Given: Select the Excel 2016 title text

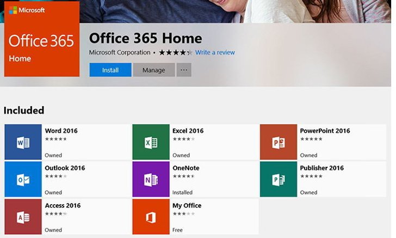Looking at the screenshot, I should 188,131.
